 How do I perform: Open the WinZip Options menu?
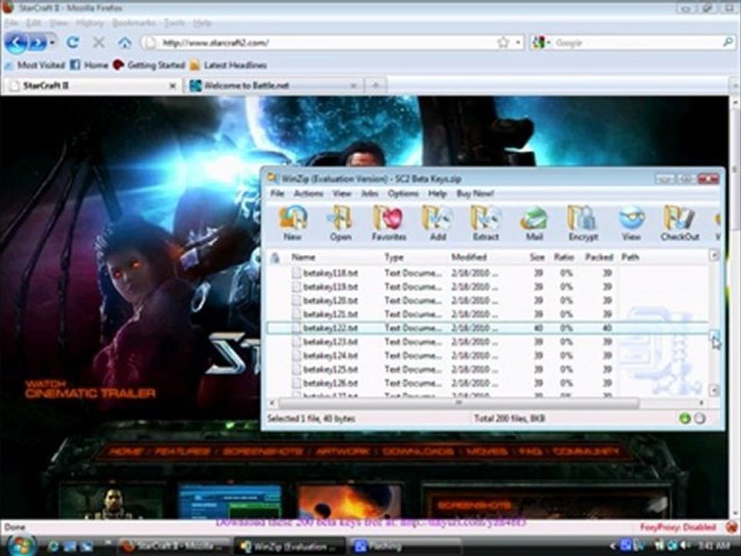[403, 193]
